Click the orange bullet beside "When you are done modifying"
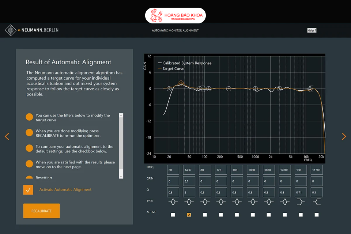 [x=29, y=133]
